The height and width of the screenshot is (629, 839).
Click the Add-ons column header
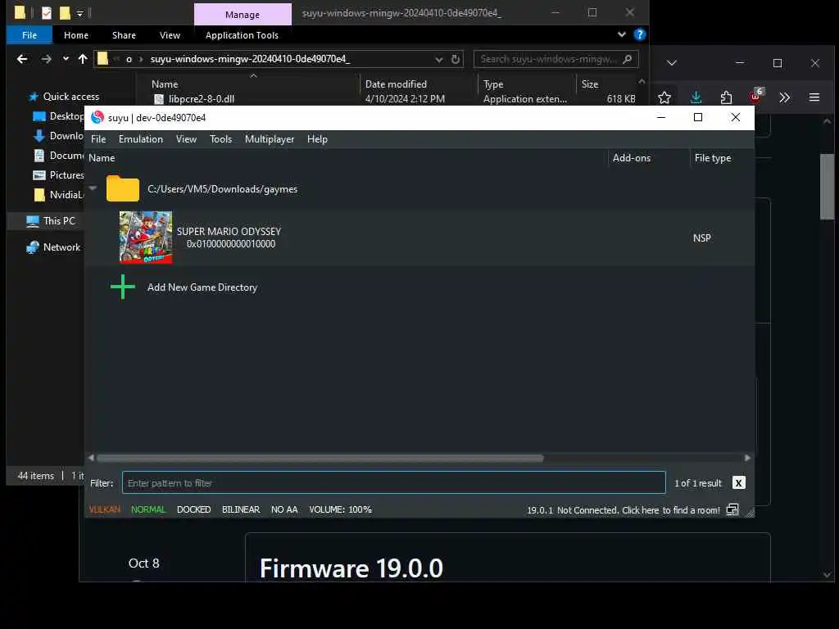[x=632, y=158]
